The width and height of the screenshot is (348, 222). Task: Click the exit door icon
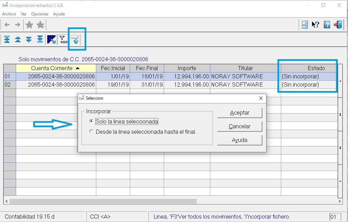(338, 25)
